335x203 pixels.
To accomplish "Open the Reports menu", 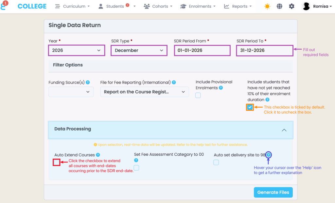I will pos(238,6).
